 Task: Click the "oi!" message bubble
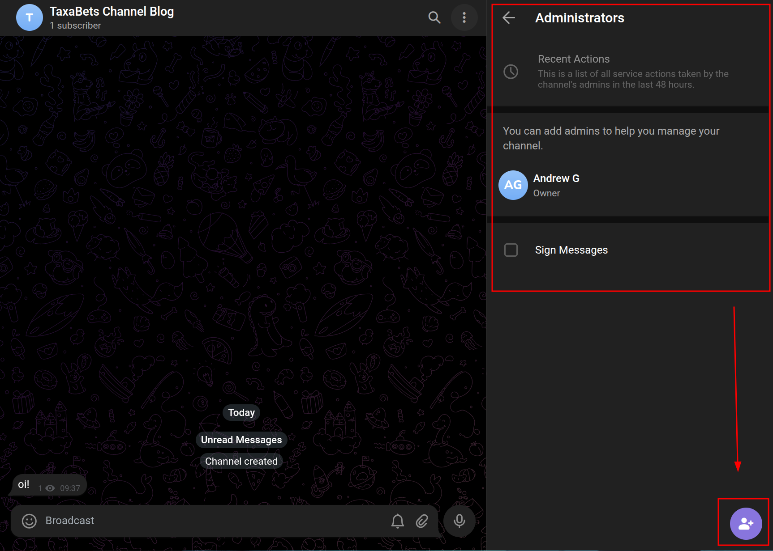point(24,485)
